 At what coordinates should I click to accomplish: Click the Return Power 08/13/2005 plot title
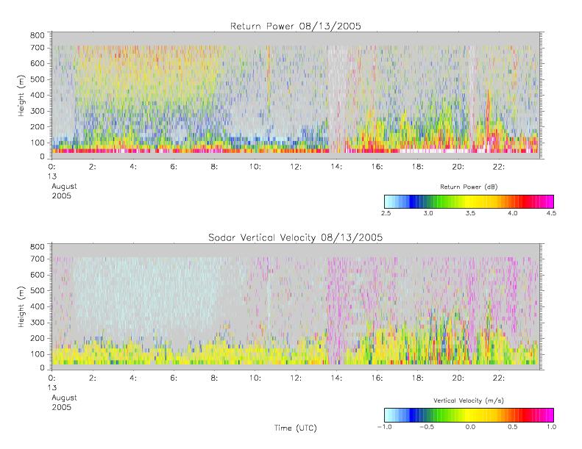[x=296, y=26]
